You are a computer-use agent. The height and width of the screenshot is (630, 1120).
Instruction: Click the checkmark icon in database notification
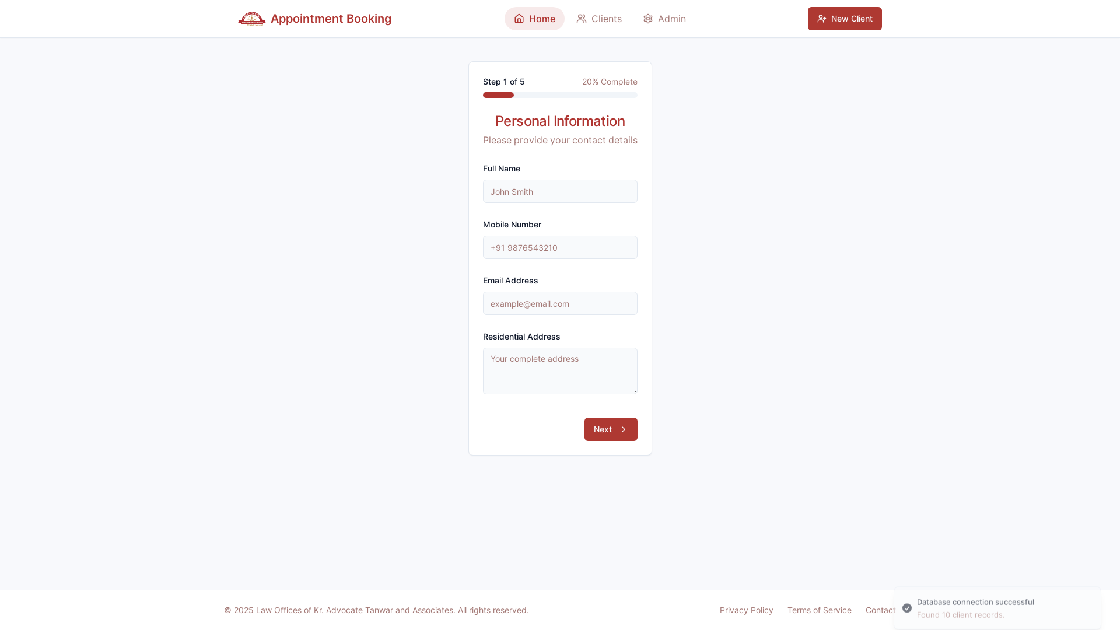tap(907, 608)
